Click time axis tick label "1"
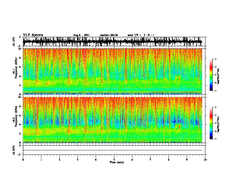Viewport: 231px width, 179px height. [x=41, y=160]
